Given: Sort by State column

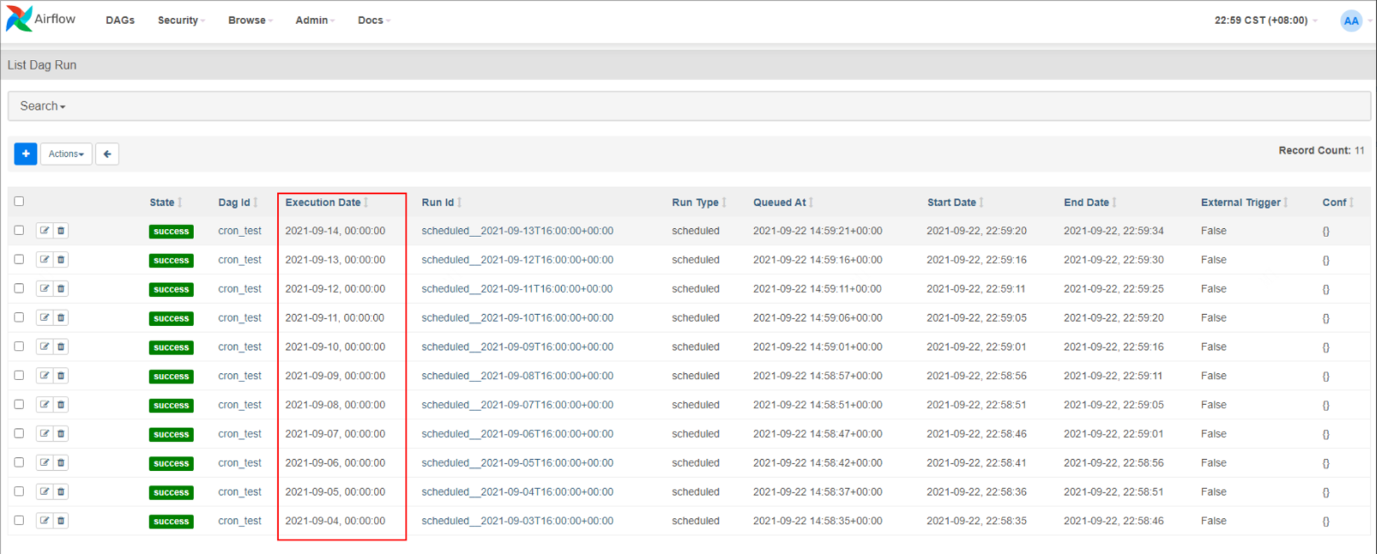Looking at the screenshot, I should 166,202.
